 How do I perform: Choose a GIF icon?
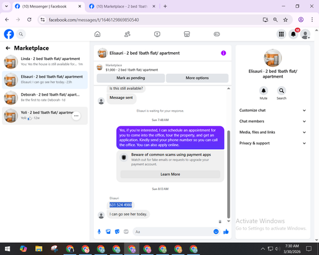(x=126, y=231)
